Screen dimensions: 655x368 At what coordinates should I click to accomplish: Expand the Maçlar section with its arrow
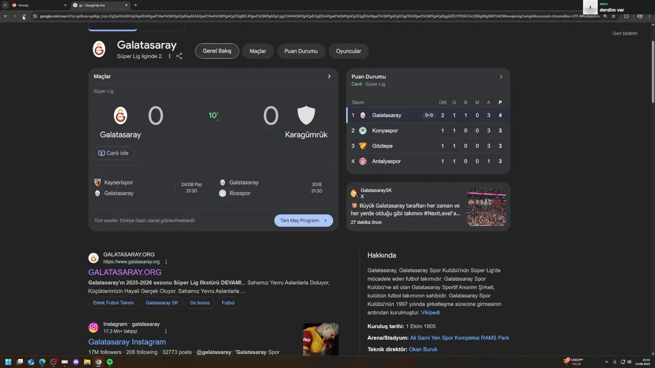click(329, 77)
